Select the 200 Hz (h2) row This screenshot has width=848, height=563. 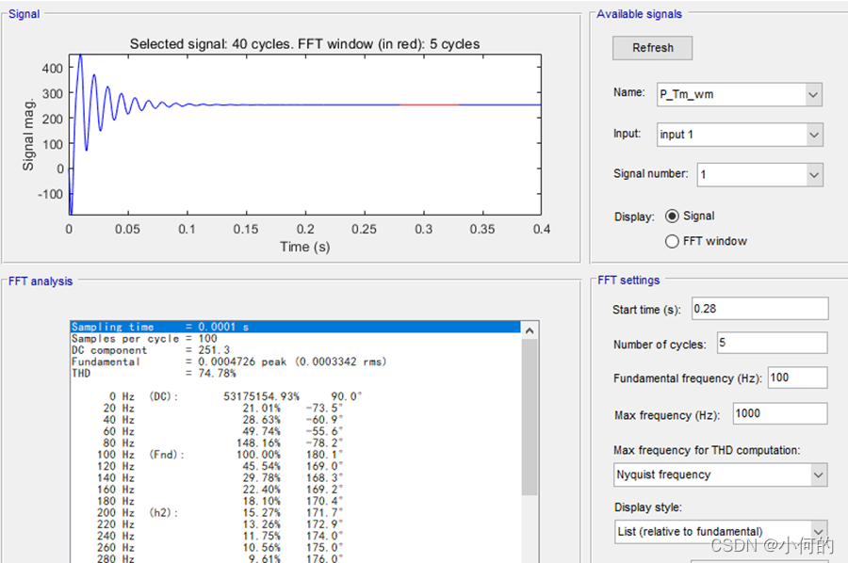tap(296, 512)
